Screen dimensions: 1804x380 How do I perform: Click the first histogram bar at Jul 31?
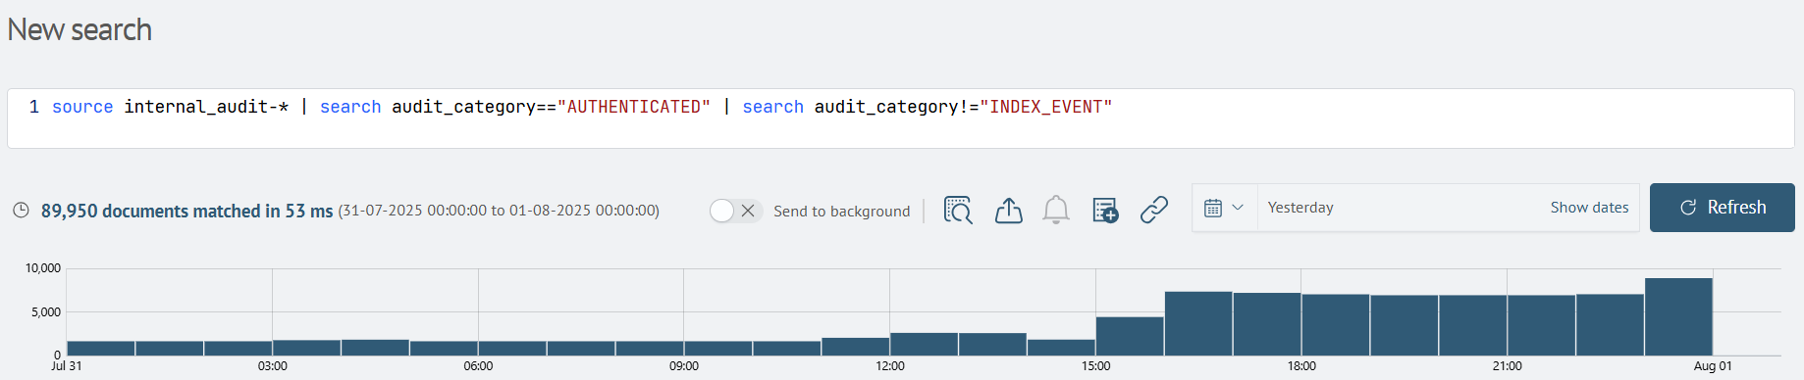point(101,348)
